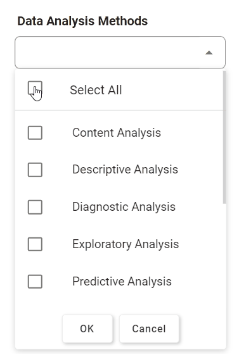Image resolution: width=239 pixels, height=357 pixels.
Task: Click the empty footer area beside OK
Action: 39,329
